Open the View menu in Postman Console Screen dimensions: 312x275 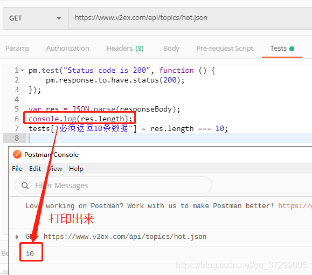55,169
